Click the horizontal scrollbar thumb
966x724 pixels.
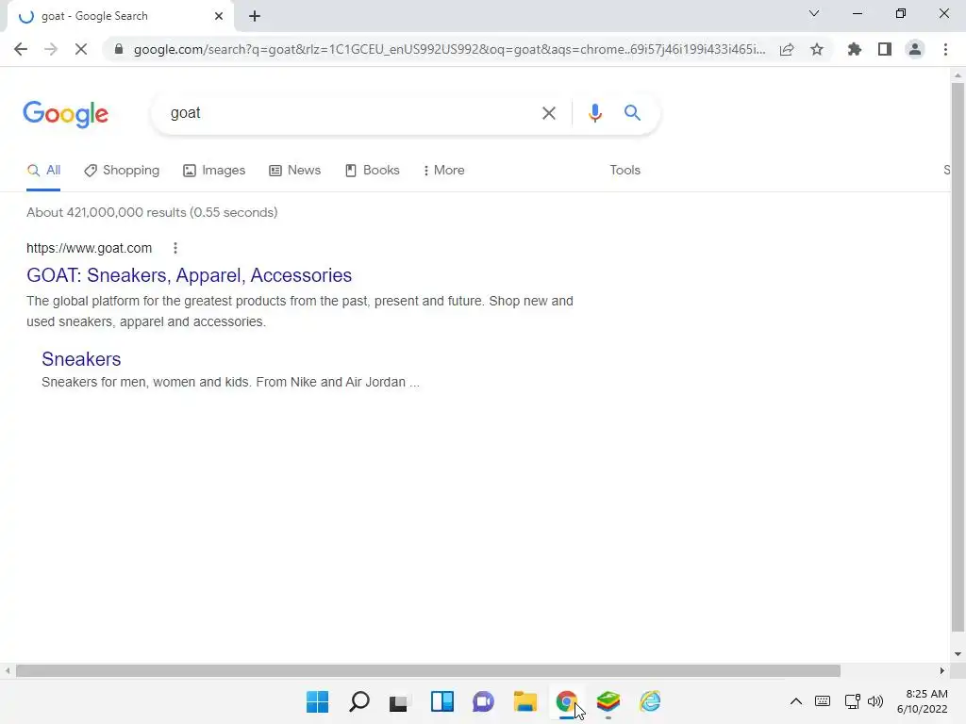(428, 670)
